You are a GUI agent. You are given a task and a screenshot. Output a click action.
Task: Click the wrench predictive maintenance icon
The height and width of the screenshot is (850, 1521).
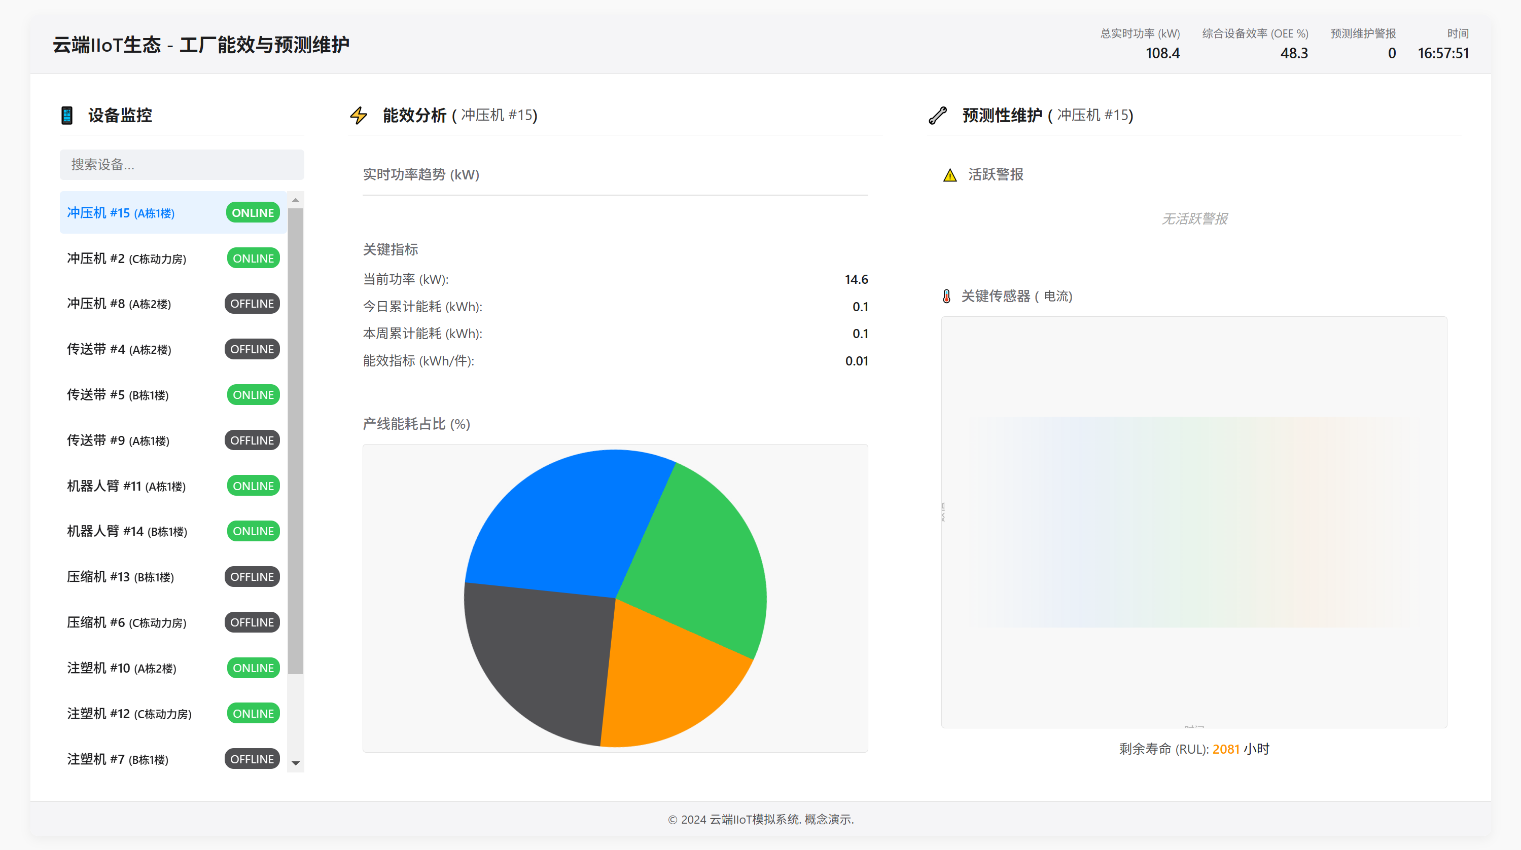point(938,115)
